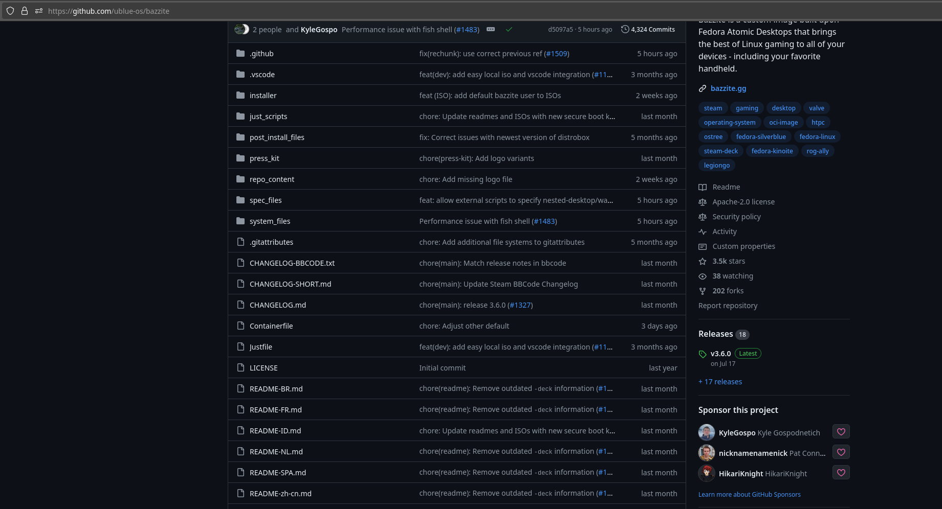
Task: Open HikariKnight's sponsor avatar
Action: tap(707, 473)
